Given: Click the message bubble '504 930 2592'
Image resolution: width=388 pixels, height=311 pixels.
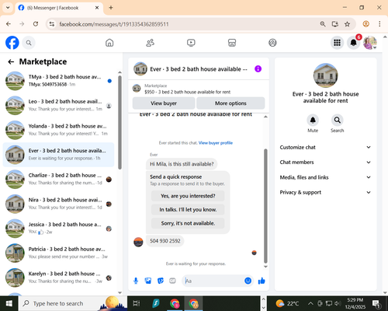Looking at the screenshot, I should pos(165,241).
